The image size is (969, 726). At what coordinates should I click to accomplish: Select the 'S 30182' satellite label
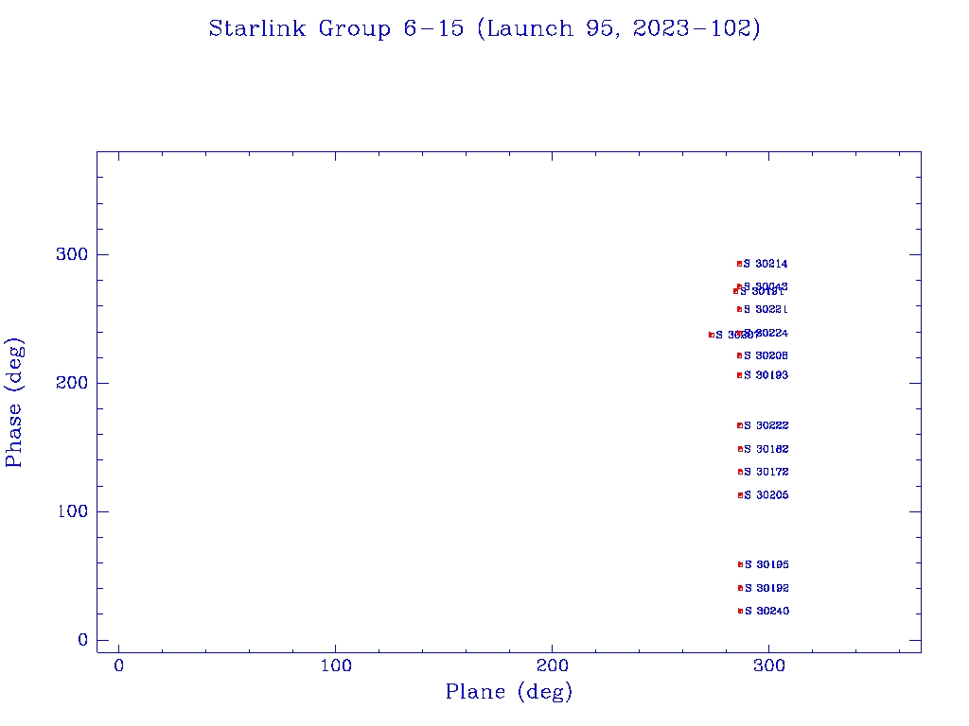[x=766, y=449]
